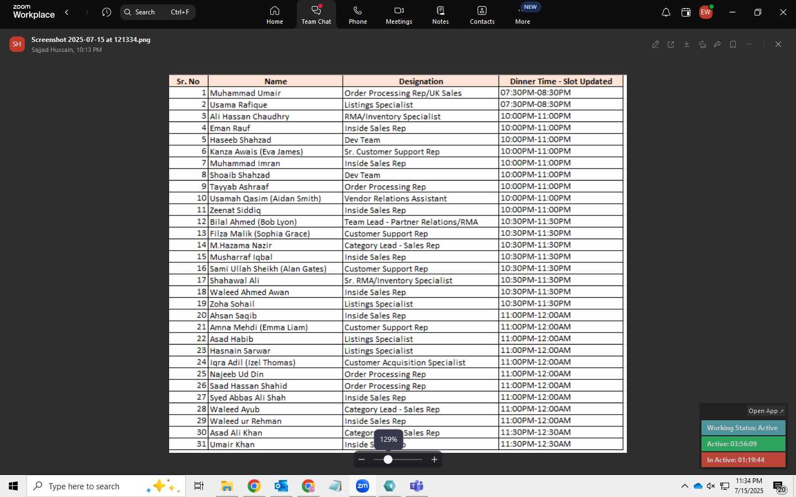Click the SH sender avatar
796x497 pixels.
tap(17, 45)
